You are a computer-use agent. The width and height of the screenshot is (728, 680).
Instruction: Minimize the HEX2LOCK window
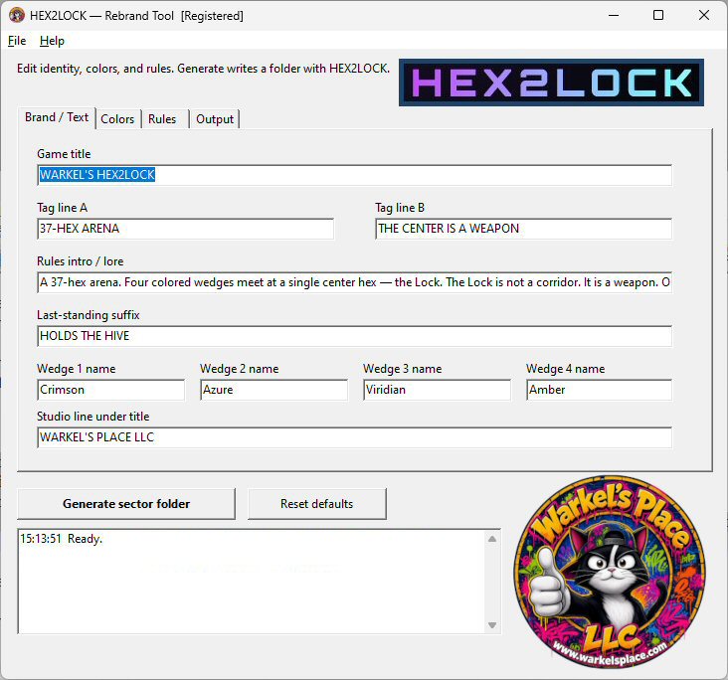614,15
